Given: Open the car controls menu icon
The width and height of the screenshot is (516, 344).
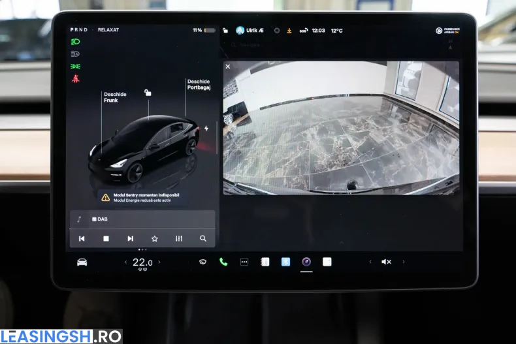Looking at the screenshot, I should (82, 262).
